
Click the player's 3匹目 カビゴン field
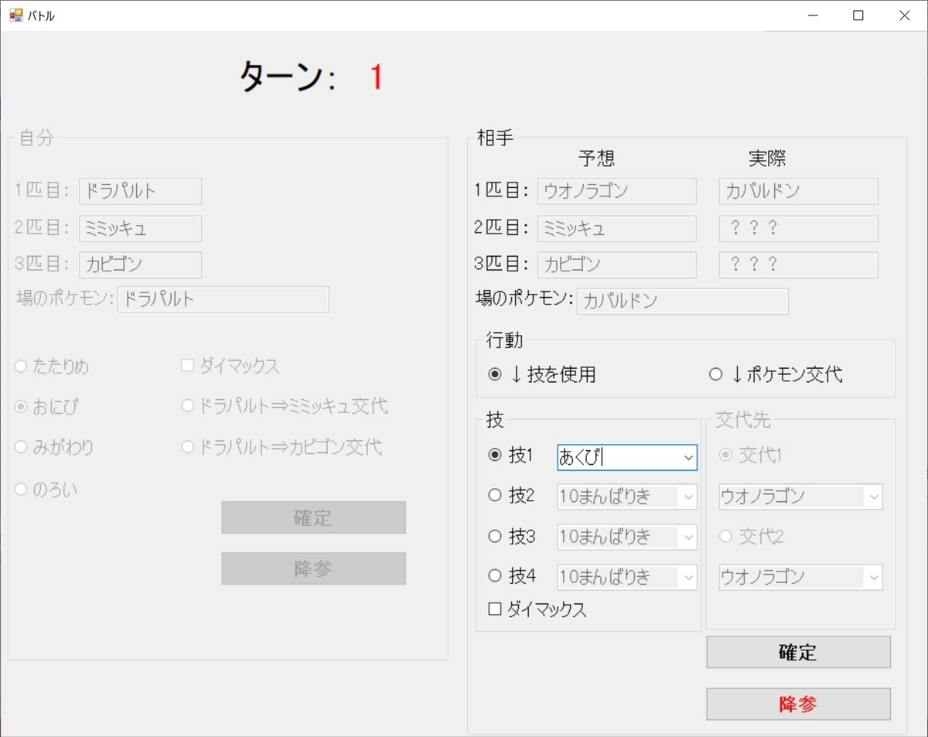140,264
